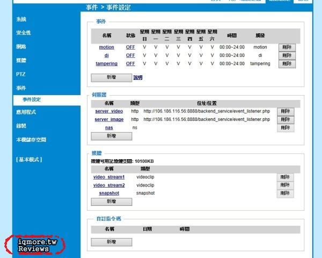Click the ns type of nas
This screenshot has width=322, height=258.
(135, 127)
